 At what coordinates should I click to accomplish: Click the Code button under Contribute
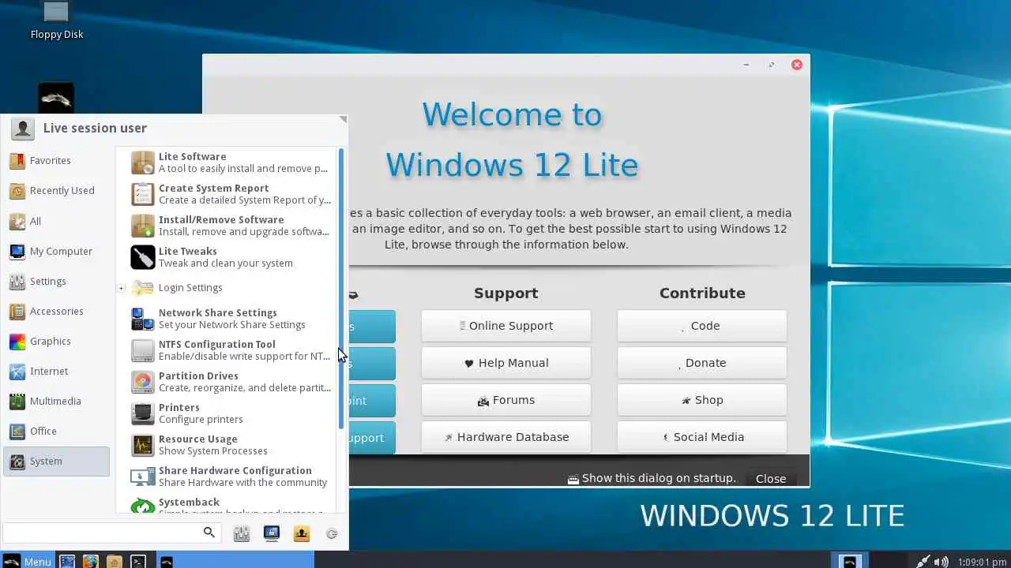pyautogui.click(x=702, y=326)
